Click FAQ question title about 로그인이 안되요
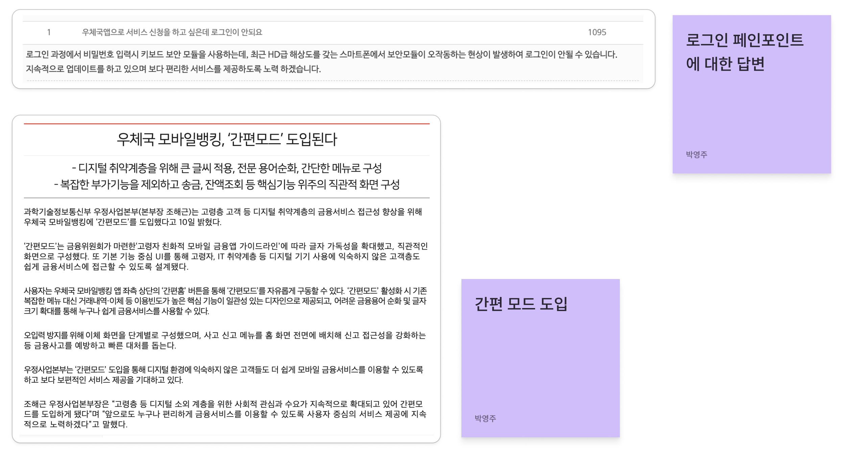 pos(172,32)
